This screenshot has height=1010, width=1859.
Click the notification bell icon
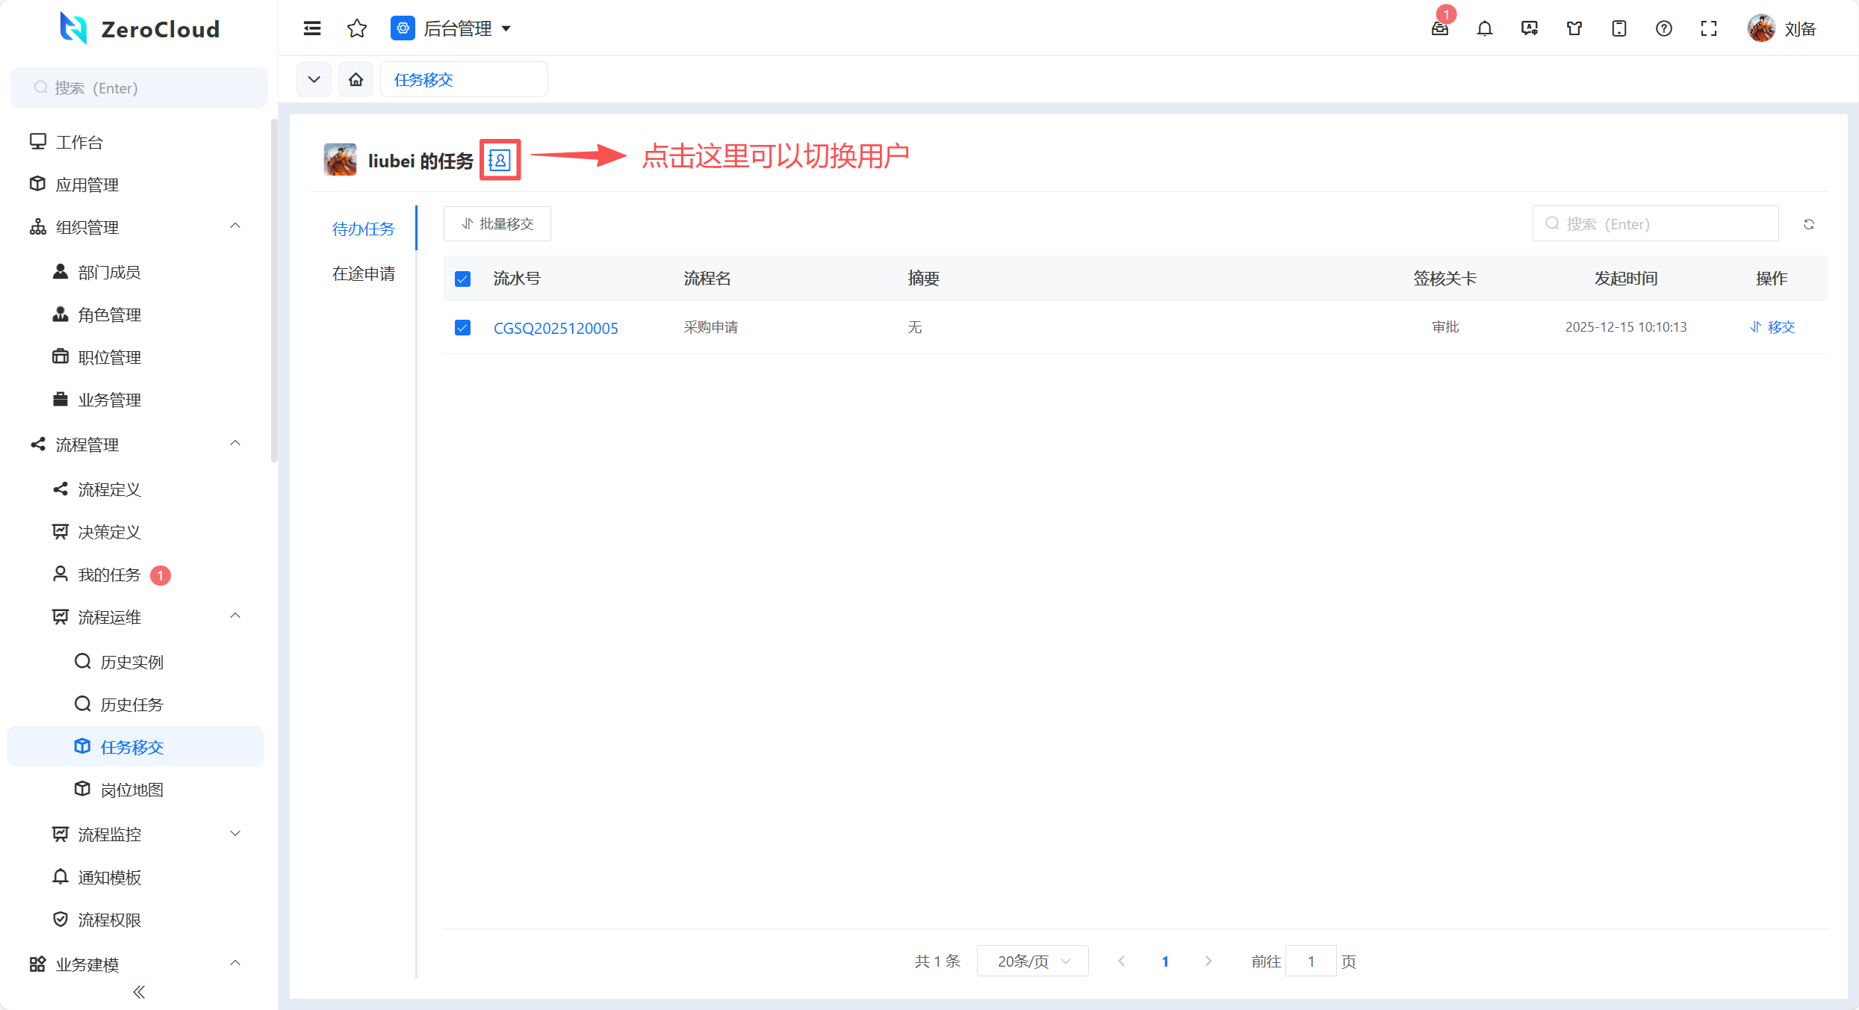(x=1485, y=28)
